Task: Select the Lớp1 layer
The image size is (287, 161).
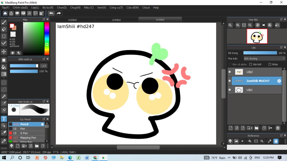Action: [254, 90]
